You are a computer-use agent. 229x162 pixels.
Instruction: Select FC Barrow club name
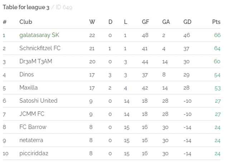tap(33, 127)
